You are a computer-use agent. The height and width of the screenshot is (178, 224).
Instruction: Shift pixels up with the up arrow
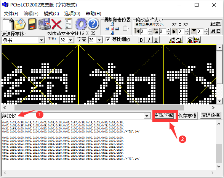112,24
